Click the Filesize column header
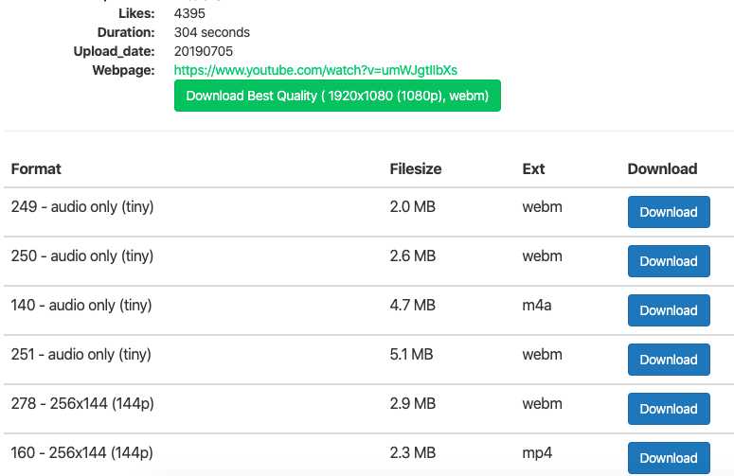The image size is (734, 476). [416, 168]
